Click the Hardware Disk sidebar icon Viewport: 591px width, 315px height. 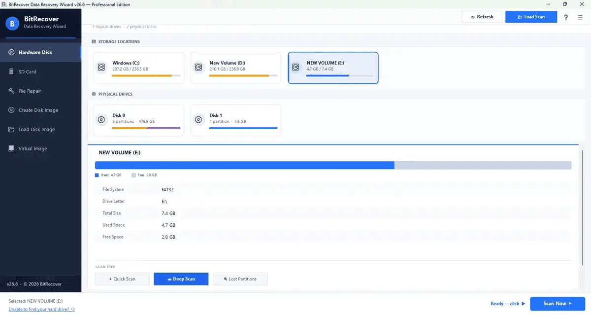[11, 52]
